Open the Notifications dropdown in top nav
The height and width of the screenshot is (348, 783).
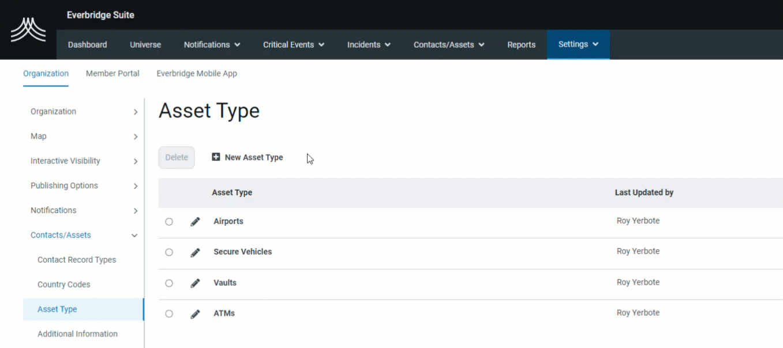pos(212,44)
